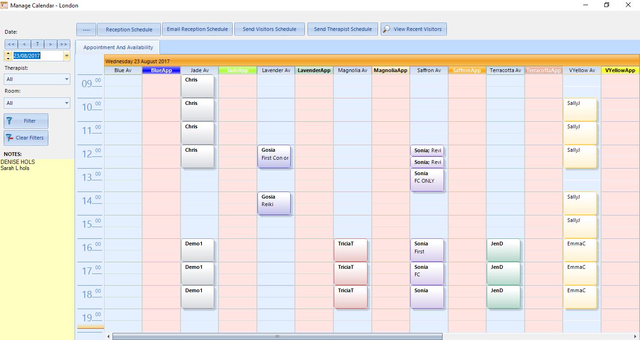Select Chris availability block at 09:00
This screenshot has width=640, height=340.
tap(197, 86)
